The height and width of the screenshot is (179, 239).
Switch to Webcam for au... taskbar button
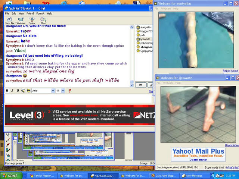(x=72, y=176)
